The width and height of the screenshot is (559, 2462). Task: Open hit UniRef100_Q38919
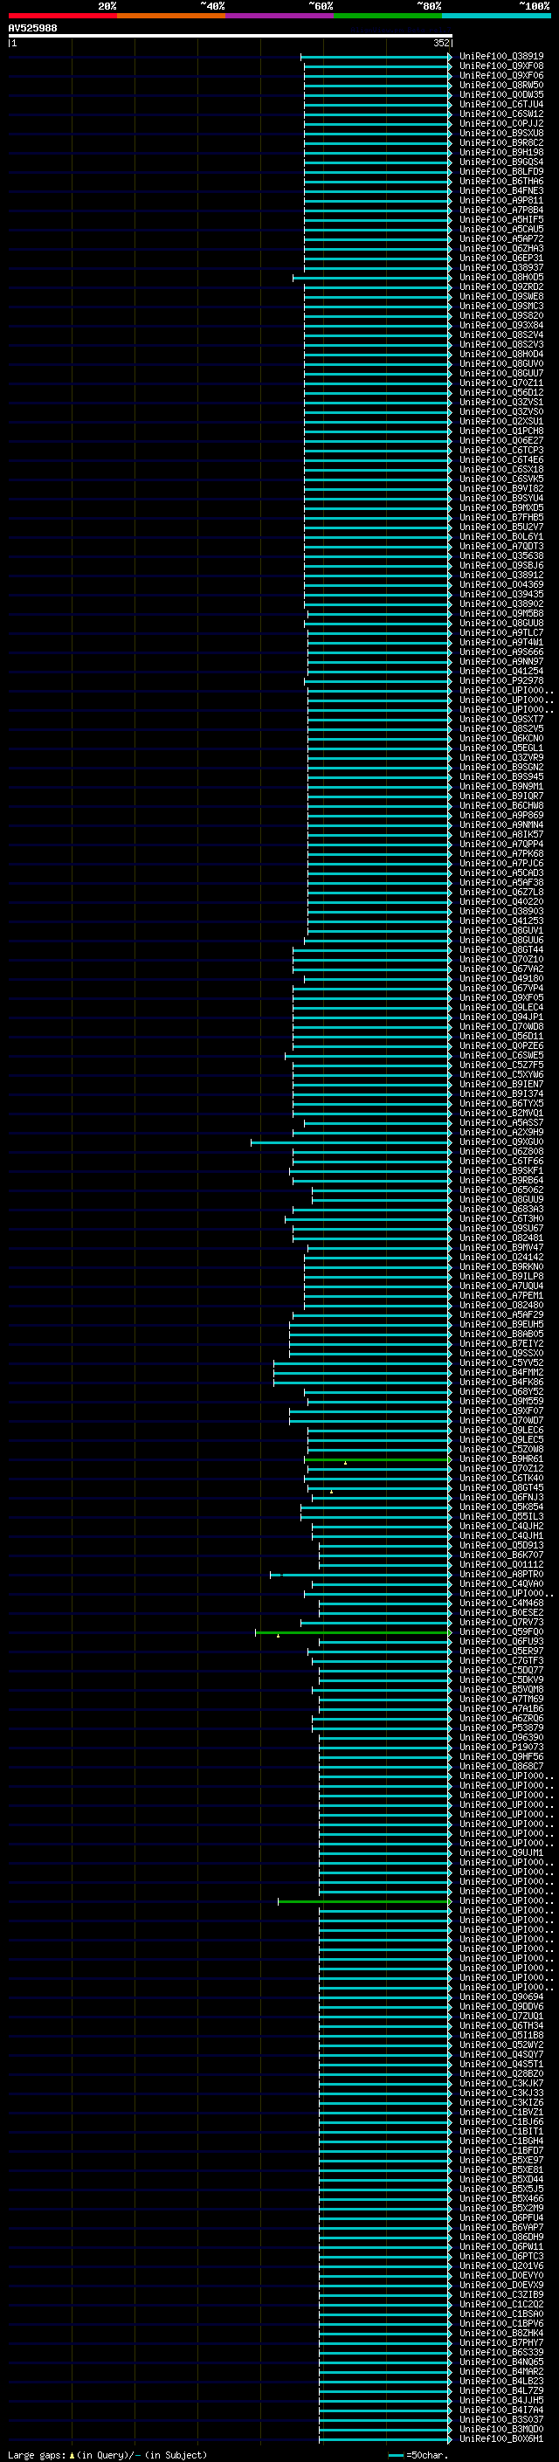coord(501,57)
